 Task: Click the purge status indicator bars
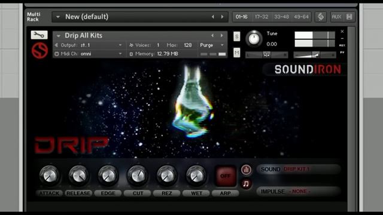[213, 54]
